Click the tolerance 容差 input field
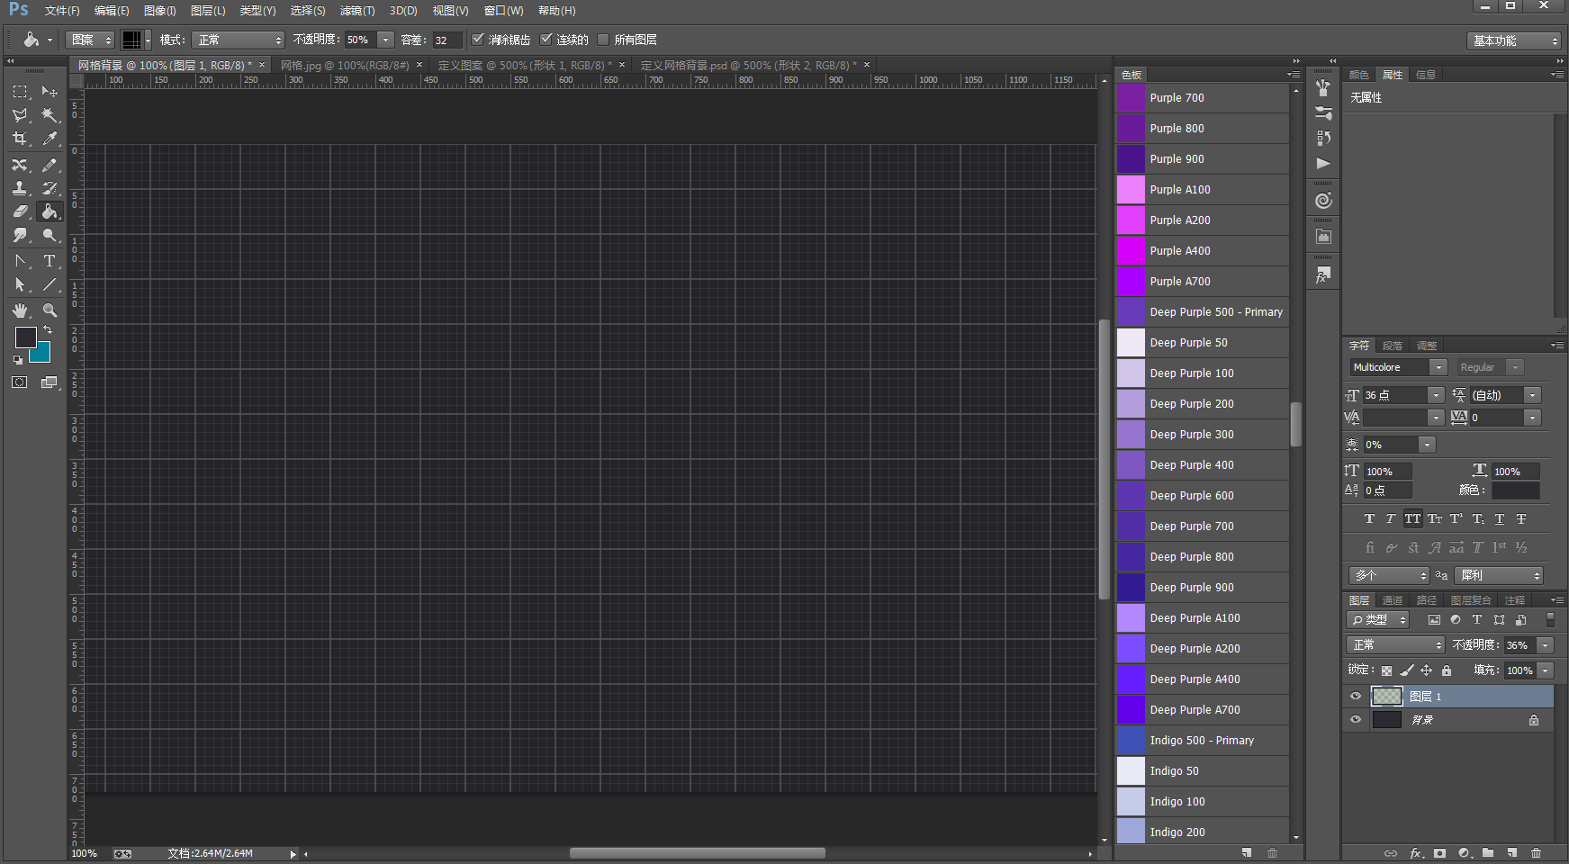The image size is (1569, 864). coord(446,40)
